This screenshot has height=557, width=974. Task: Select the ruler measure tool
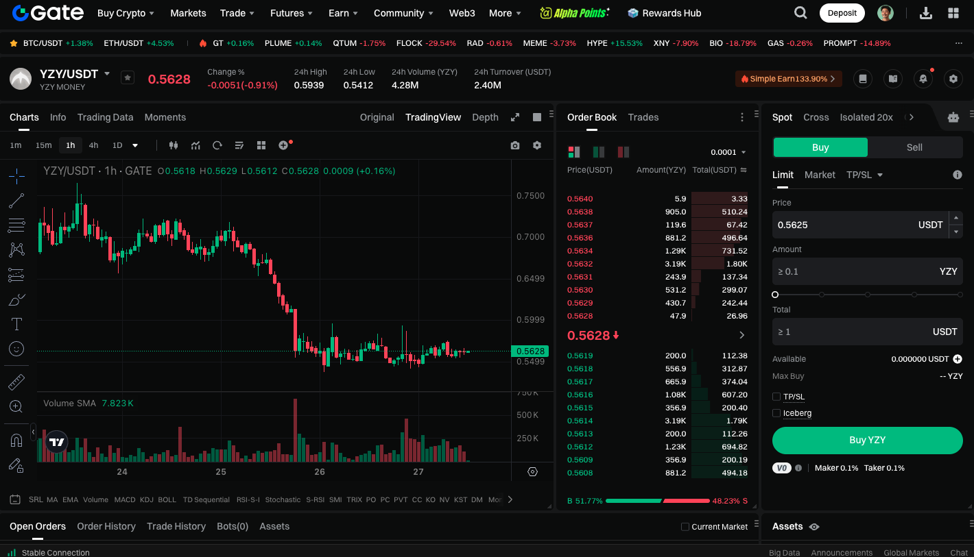click(16, 382)
